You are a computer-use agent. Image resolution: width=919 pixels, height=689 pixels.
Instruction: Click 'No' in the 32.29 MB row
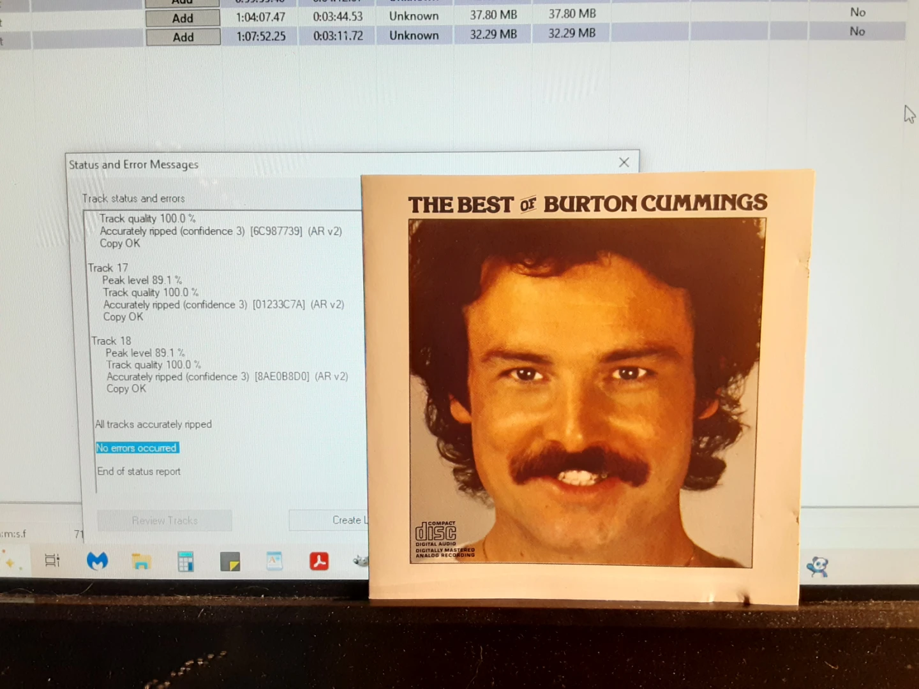(858, 31)
